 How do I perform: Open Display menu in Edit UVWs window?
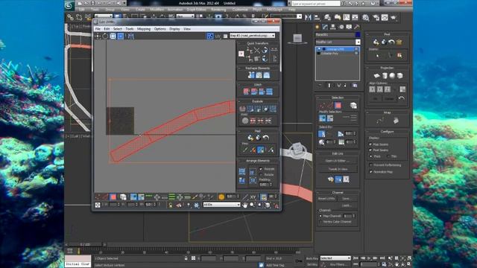(174, 29)
